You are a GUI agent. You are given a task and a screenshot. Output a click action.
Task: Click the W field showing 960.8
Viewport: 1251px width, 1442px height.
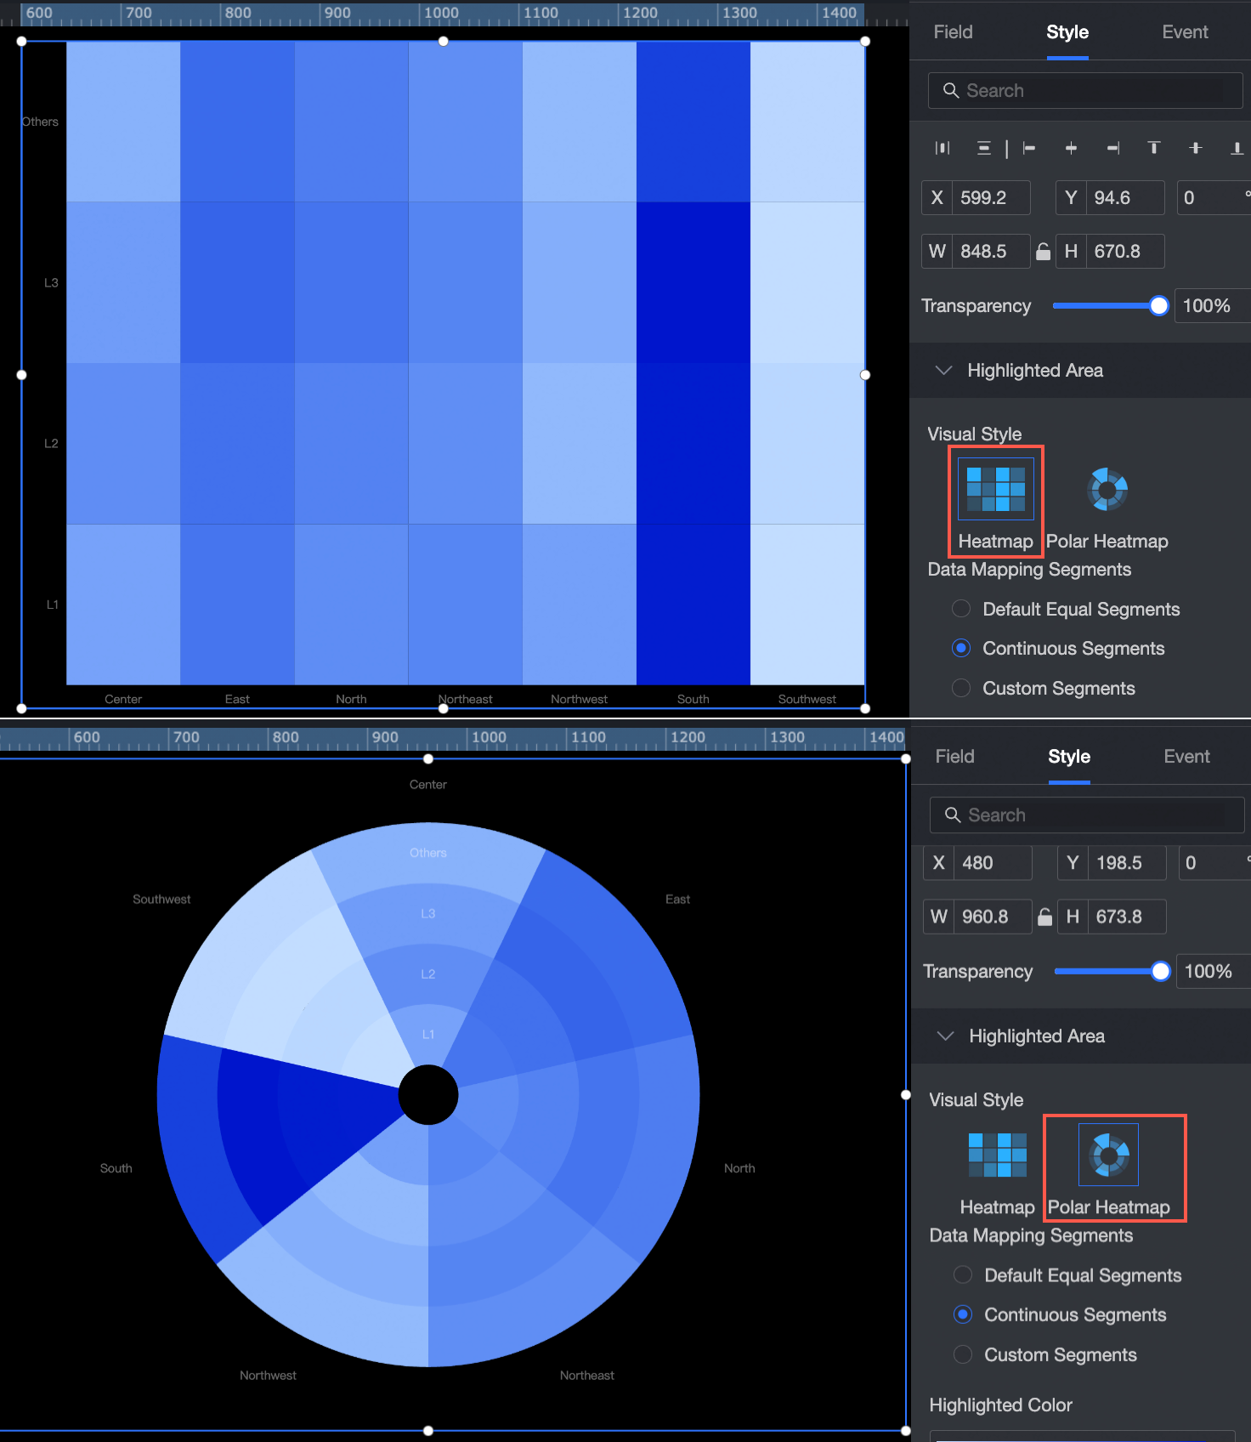coord(993,917)
